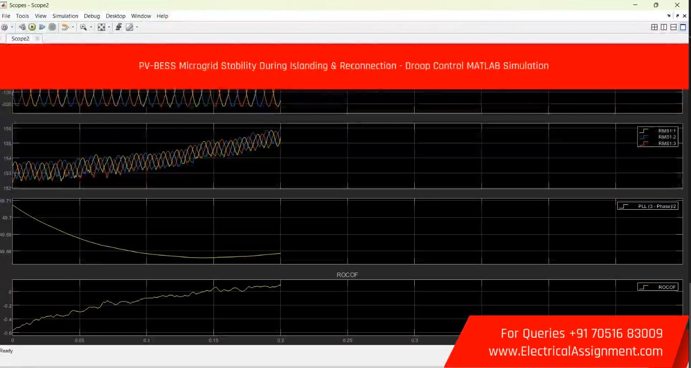Switch to left/right split layout icon
Image resolution: width=691 pixels, height=368 pixels.
coord(664,27)
